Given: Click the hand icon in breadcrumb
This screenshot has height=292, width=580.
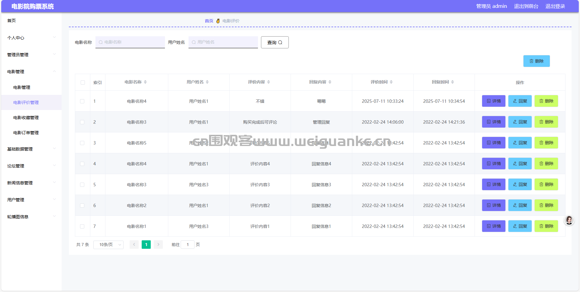Looking at the screenshot, I should point(218,21).
